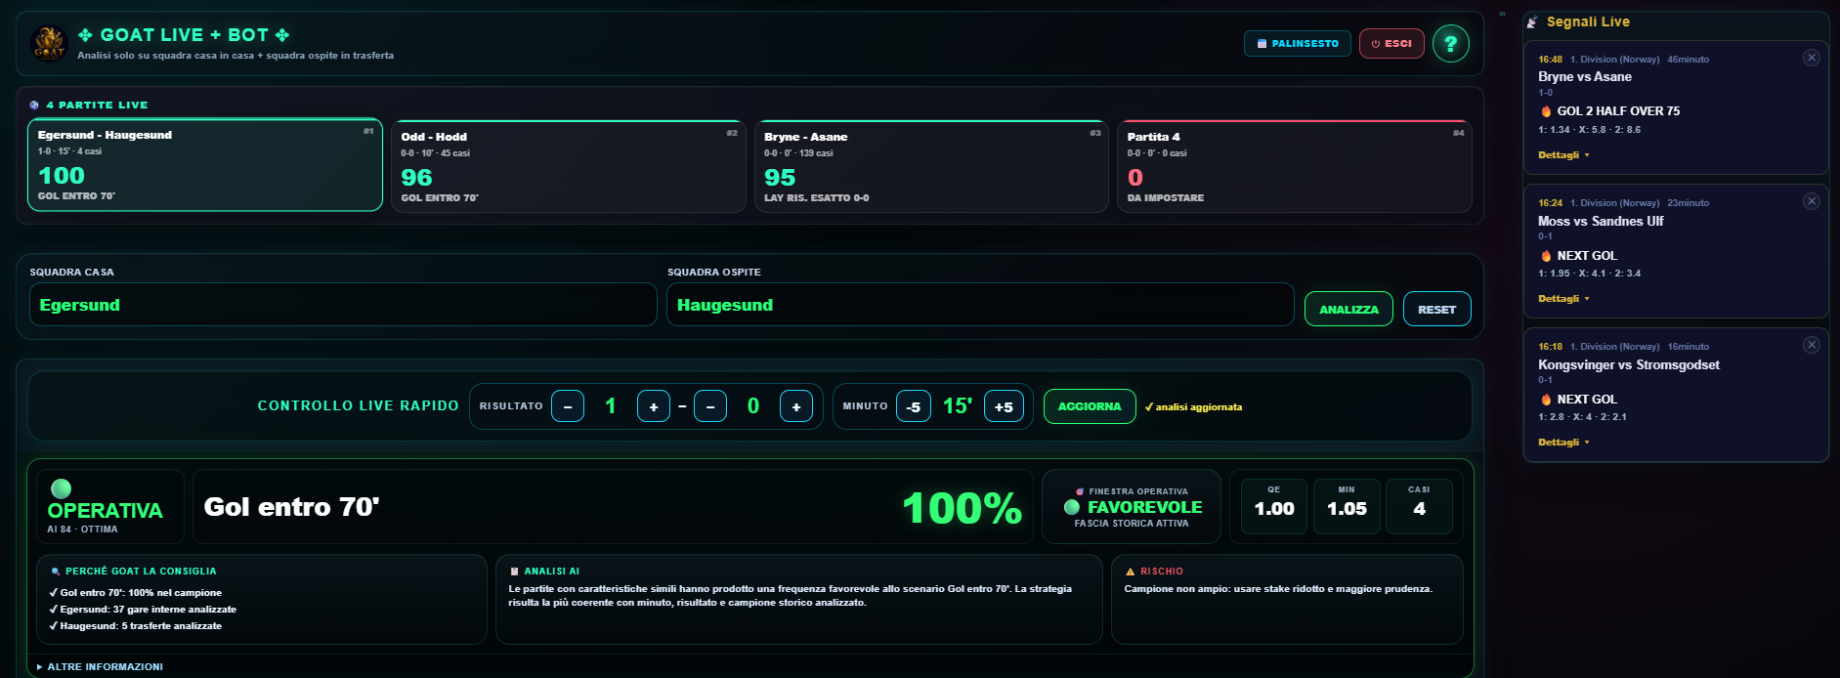This screenshot has height=678, width=1840.
Task: Click Moss vs Sandnes Ulf match title
Action: [1601, 221]
